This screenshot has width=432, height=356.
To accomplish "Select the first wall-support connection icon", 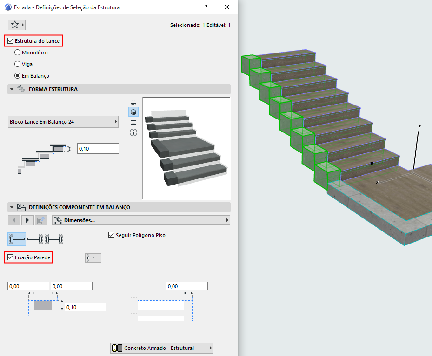I will 17,238.
